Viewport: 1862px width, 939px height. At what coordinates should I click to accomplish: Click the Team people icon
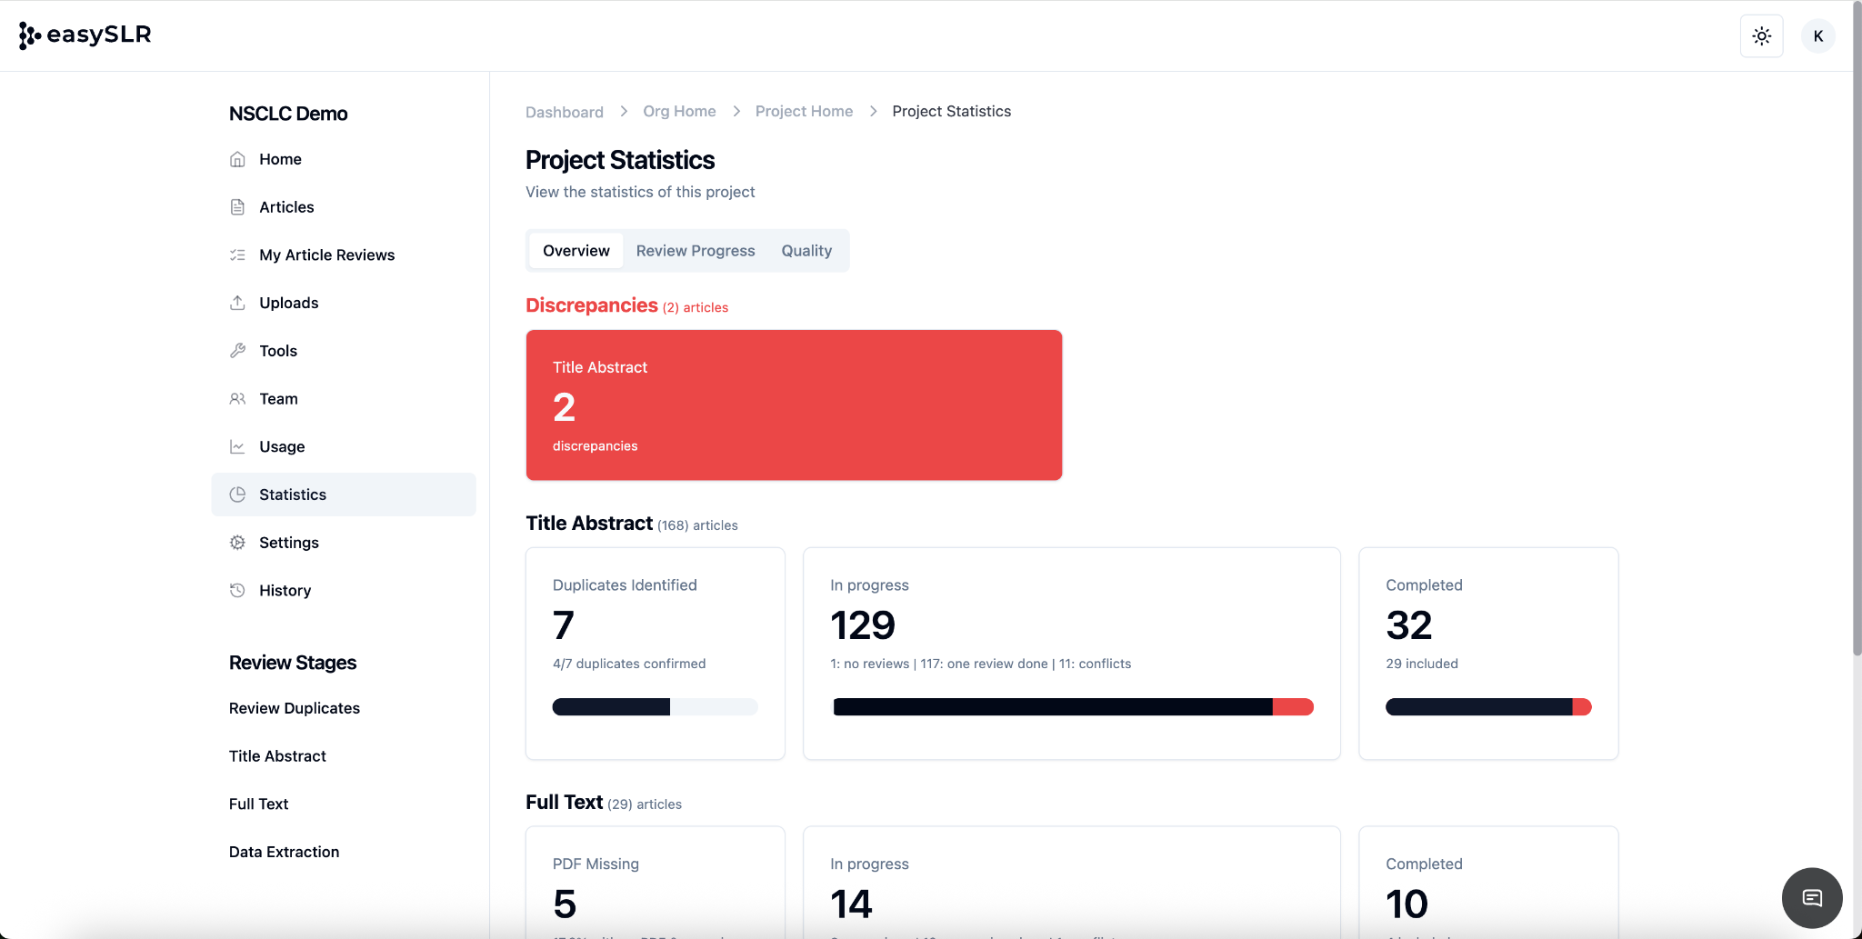click(x=237, y=399)
